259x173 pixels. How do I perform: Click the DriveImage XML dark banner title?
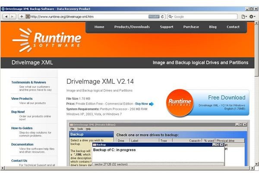[32, 63]
